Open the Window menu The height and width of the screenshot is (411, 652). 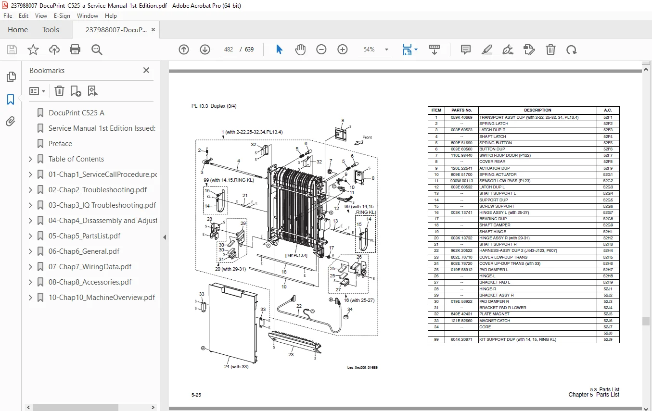click(x=88, y=16)
